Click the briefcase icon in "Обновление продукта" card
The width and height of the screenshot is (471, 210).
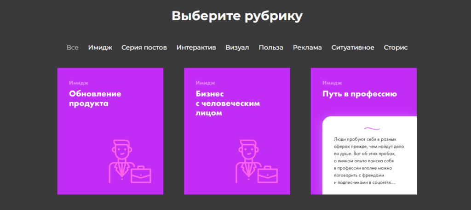pos(141,174)
